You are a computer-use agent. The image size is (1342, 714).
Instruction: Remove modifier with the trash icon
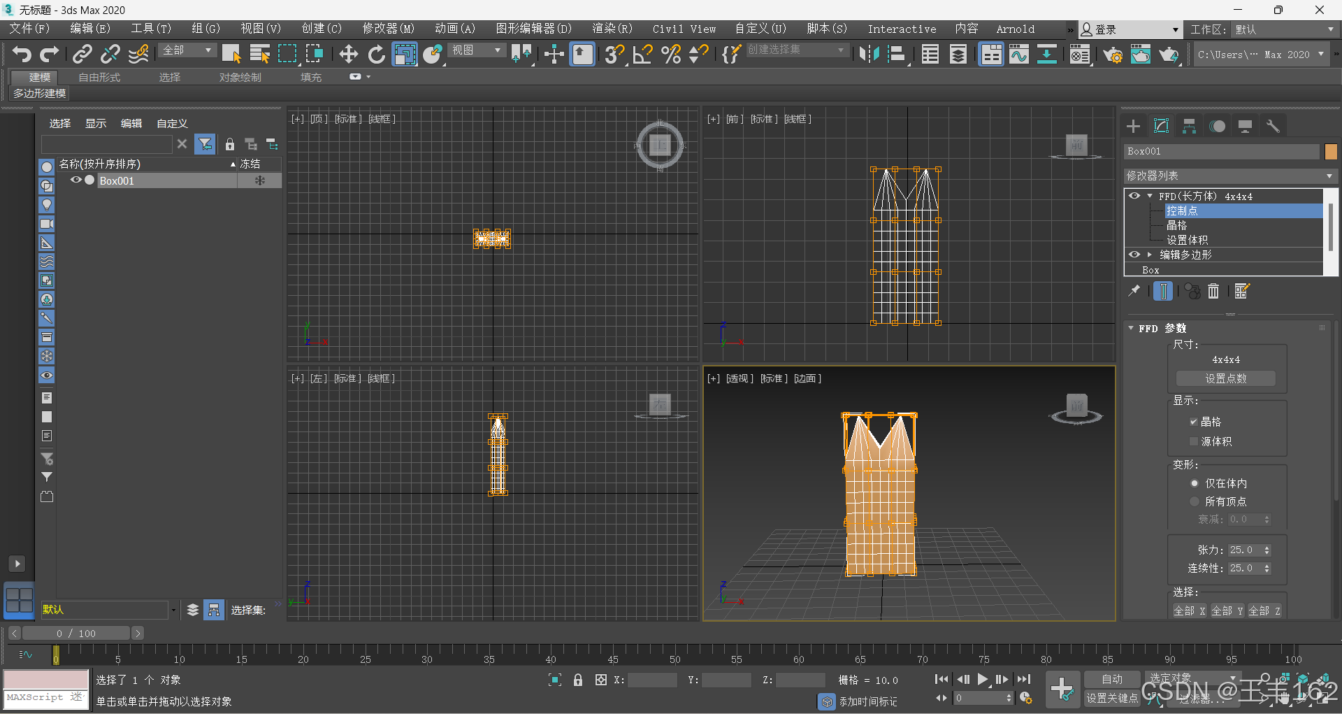[x=1213, y=291]
